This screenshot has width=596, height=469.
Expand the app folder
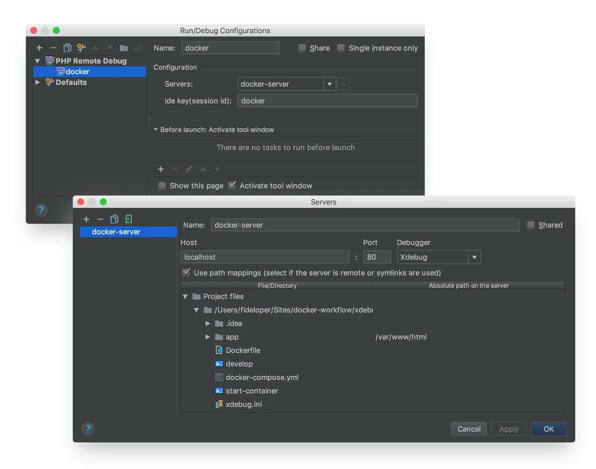coord(207,337)
